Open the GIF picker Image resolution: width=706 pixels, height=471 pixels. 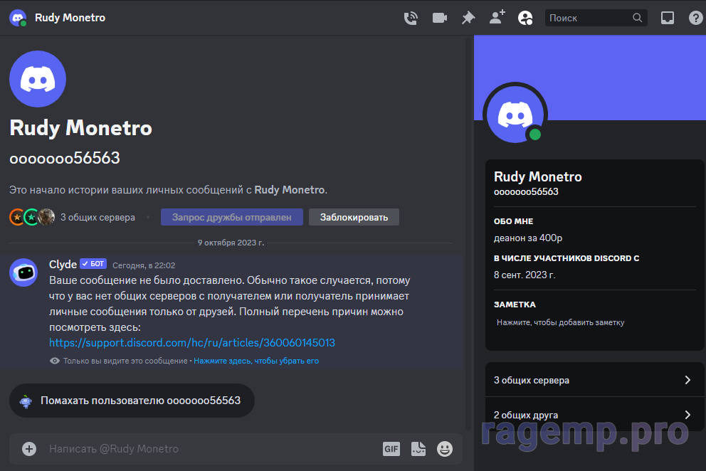(391, 448)
